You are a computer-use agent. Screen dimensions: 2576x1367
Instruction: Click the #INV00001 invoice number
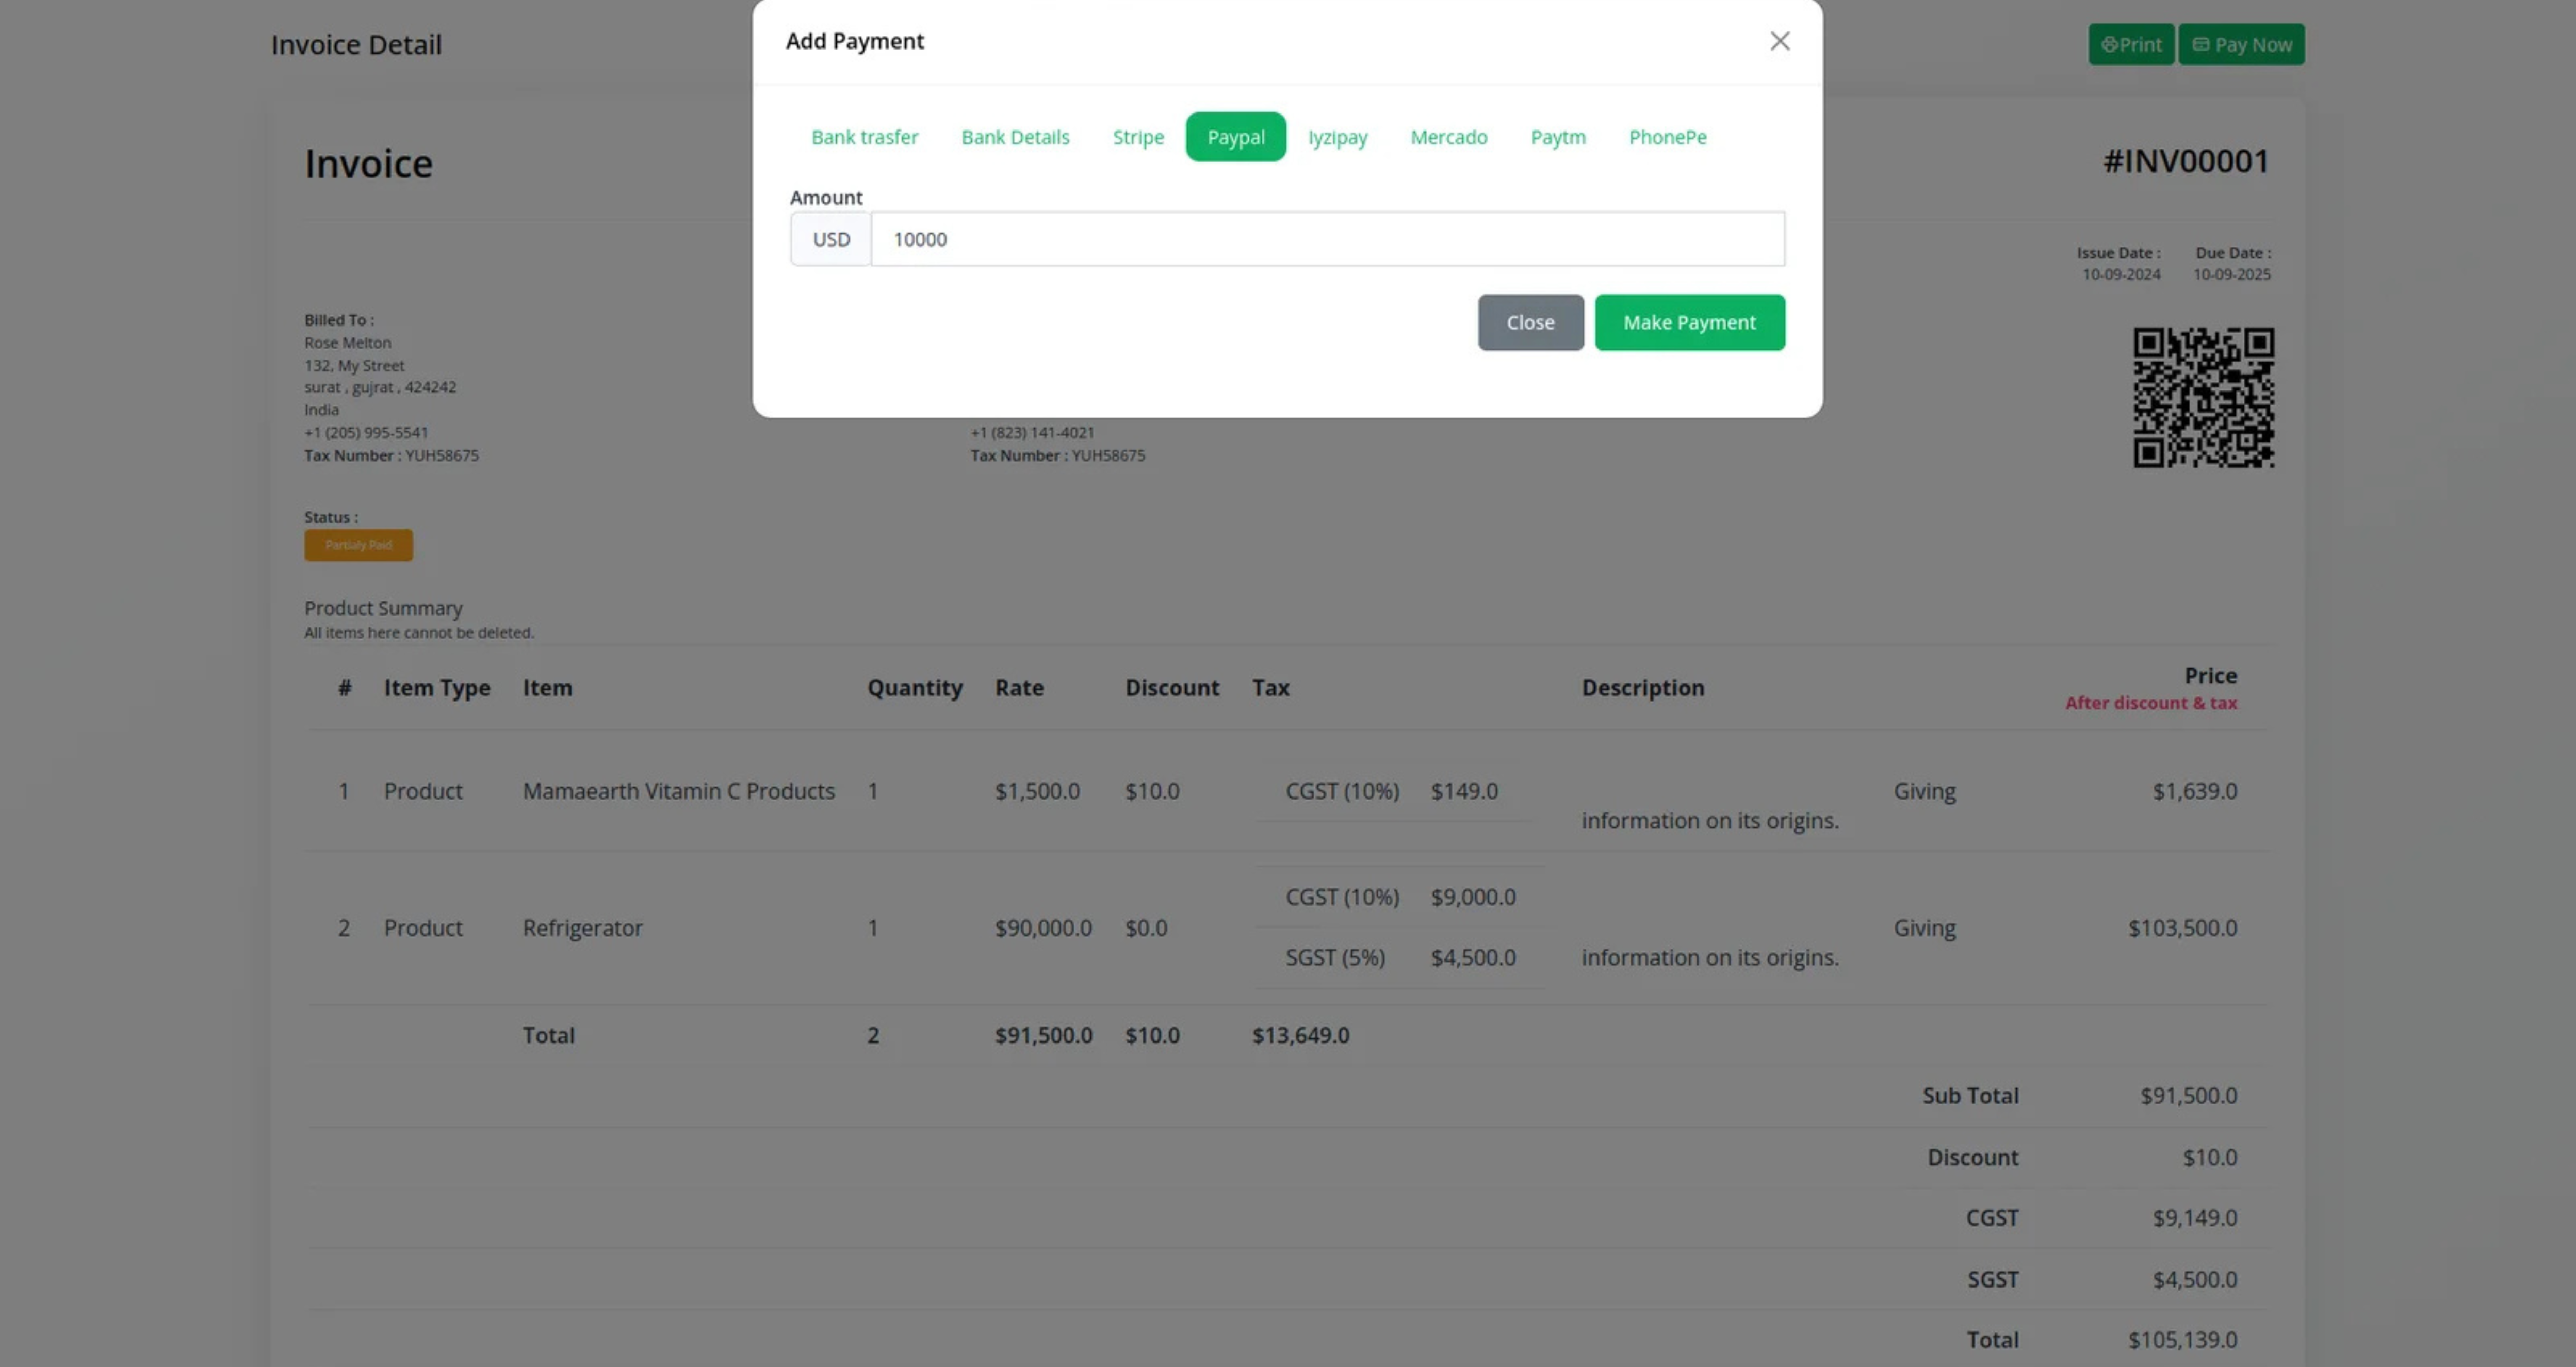[x=2185, y=161]
